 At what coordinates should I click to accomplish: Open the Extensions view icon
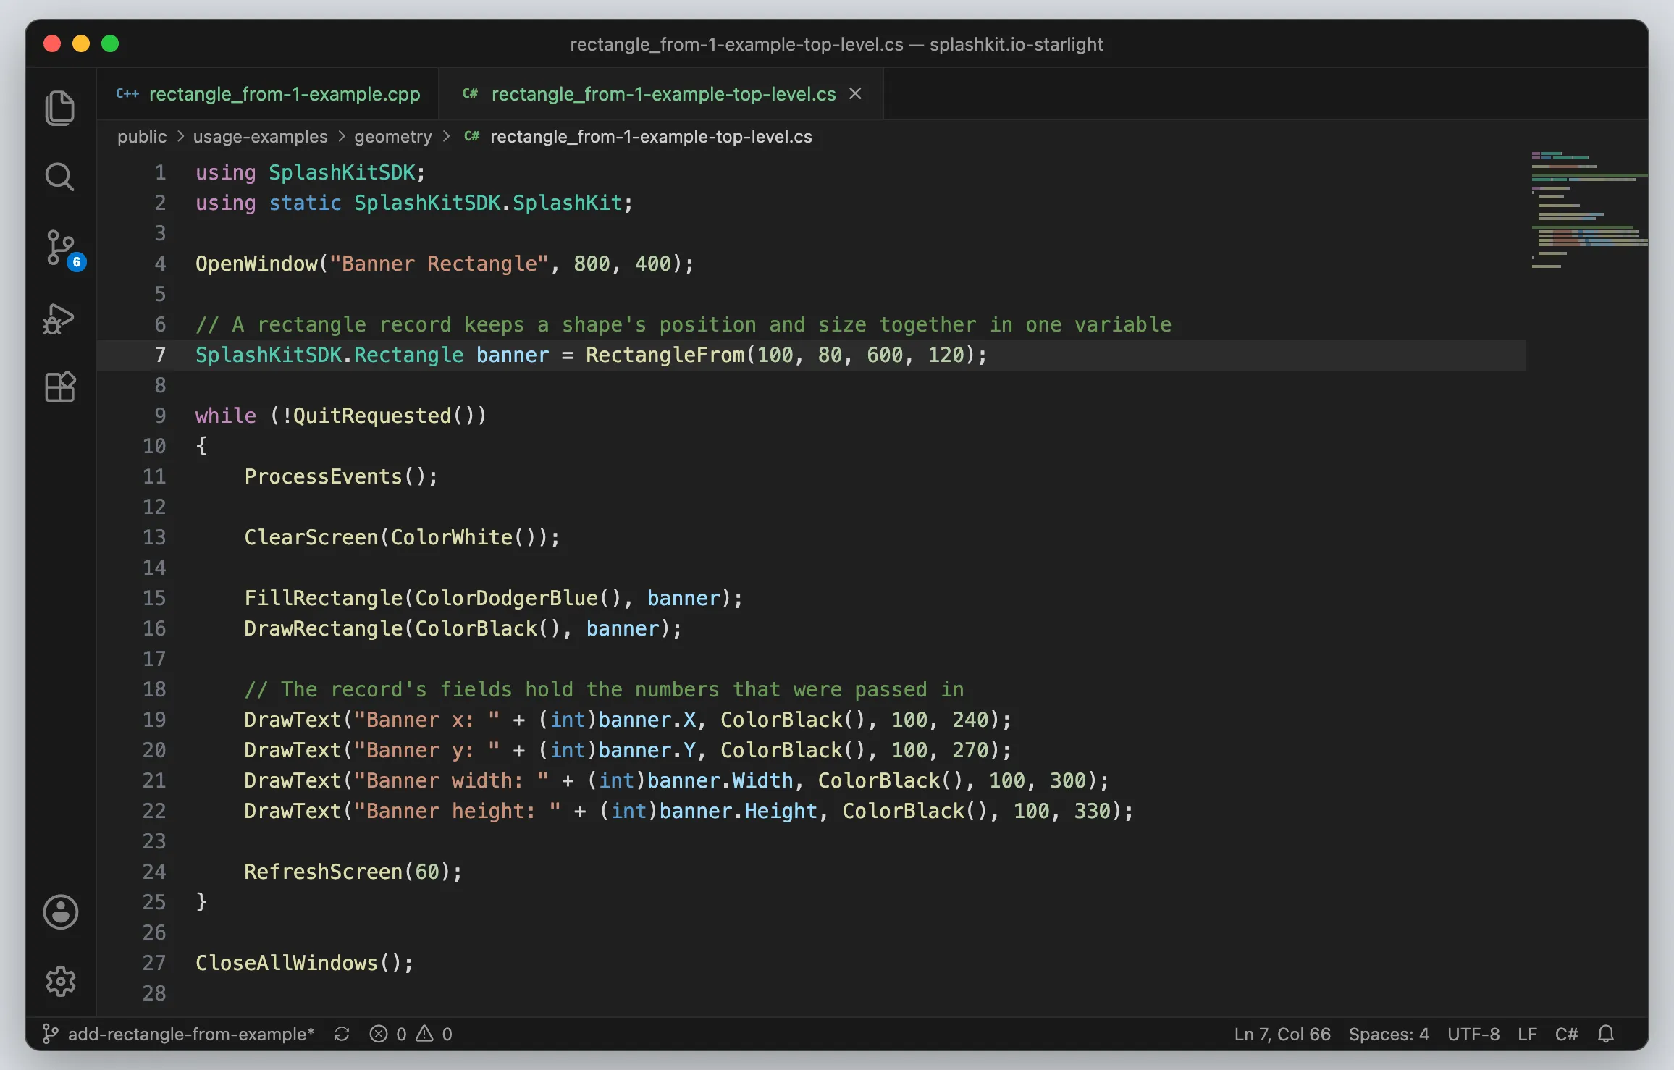tap(60, 387)
